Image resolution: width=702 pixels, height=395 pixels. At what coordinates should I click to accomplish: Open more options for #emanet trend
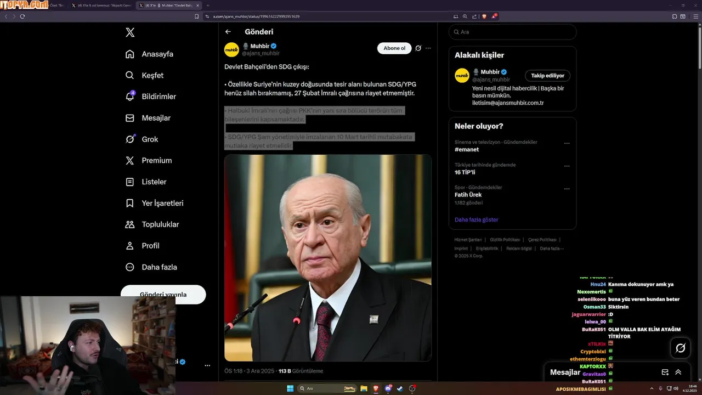567,143
